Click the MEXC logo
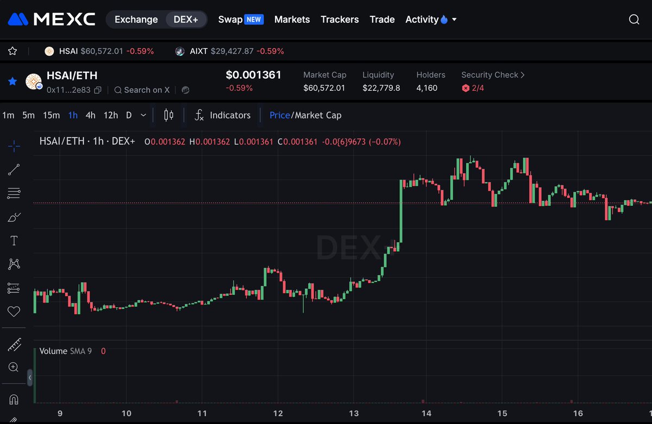This screenshot has width=652, height=424. click(x=52, y=20)
